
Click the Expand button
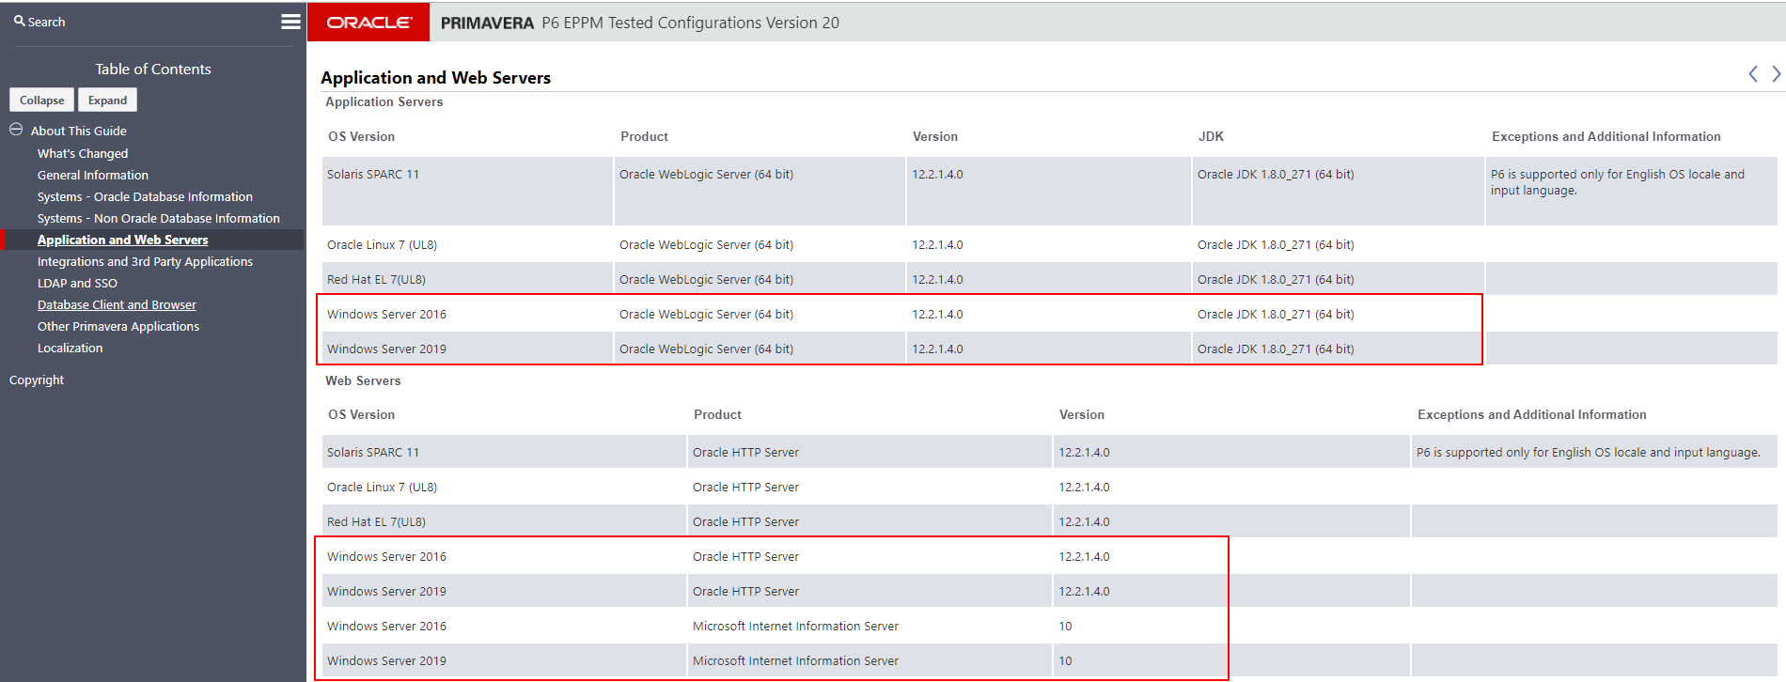(x=107, y=100)
